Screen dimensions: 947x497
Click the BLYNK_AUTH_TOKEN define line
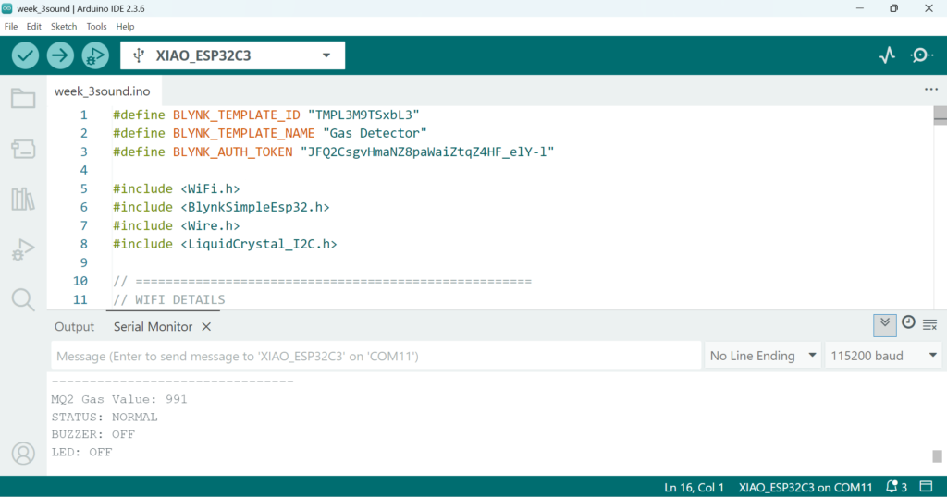pos(333,152)
